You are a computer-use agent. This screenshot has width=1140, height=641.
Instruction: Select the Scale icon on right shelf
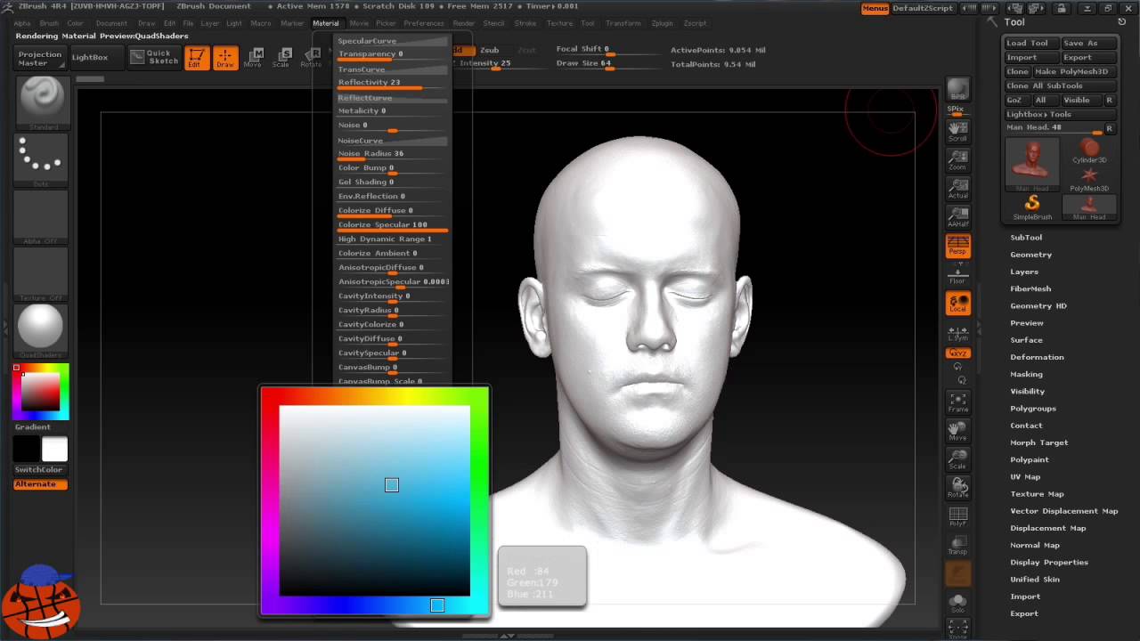click(x=957, y=460)
